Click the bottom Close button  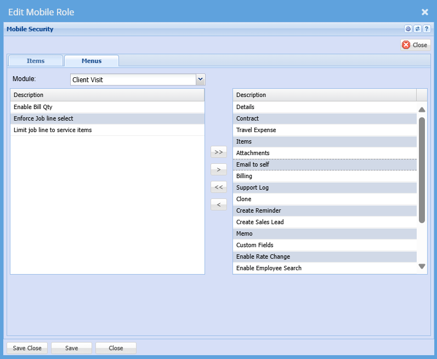click(116, 348)
